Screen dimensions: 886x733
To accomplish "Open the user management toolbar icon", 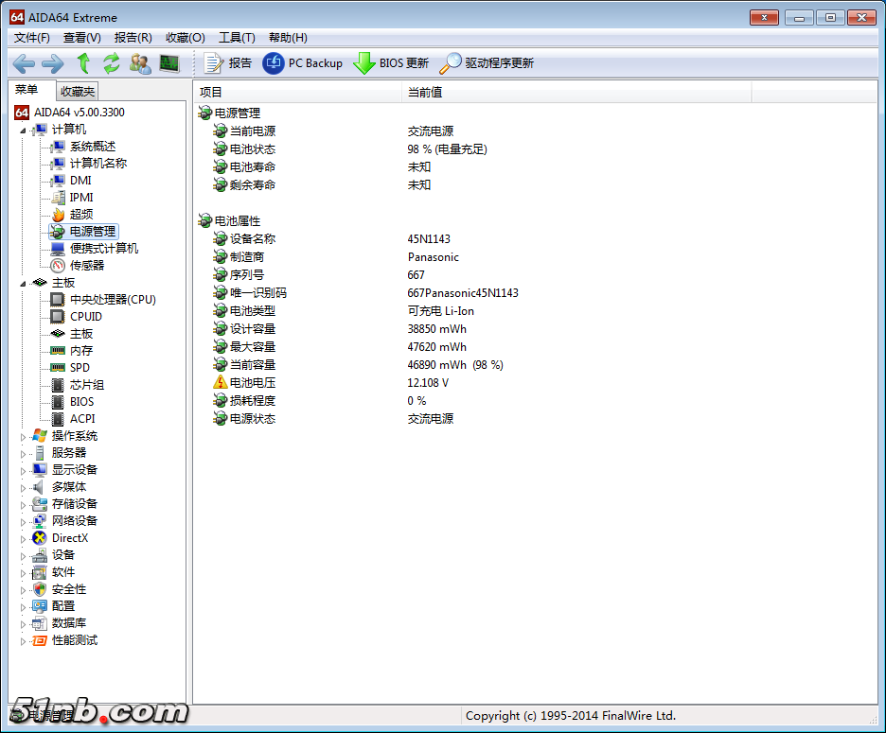I will (x=140, y=63).
